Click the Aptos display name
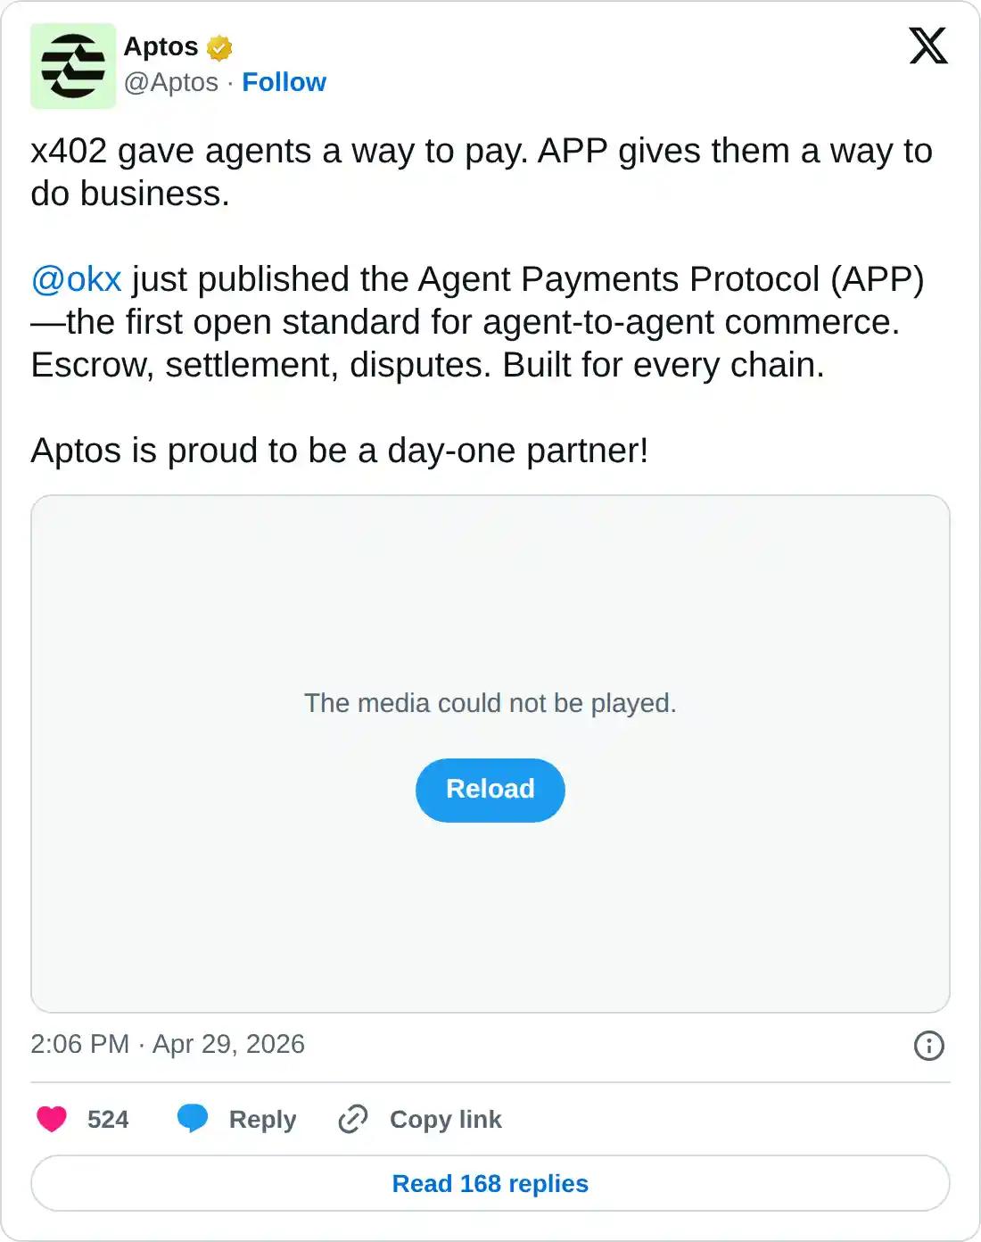This screenshot has height=1242, width=981. 161,46
